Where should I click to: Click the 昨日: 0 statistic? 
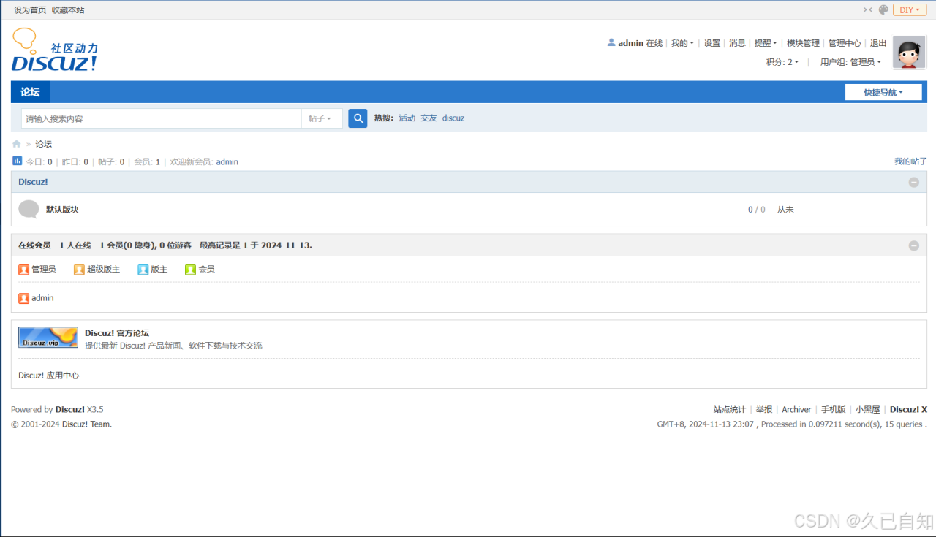pos(75,161)
